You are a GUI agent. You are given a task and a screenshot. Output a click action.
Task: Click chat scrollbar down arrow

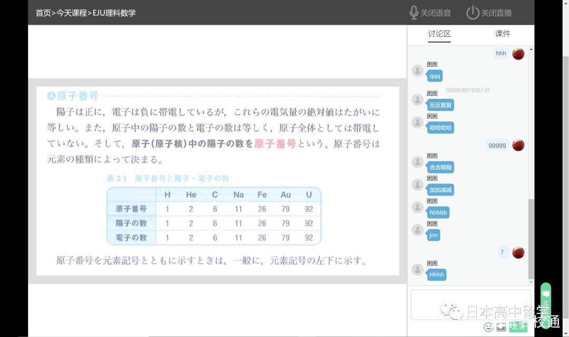point(531,282)
